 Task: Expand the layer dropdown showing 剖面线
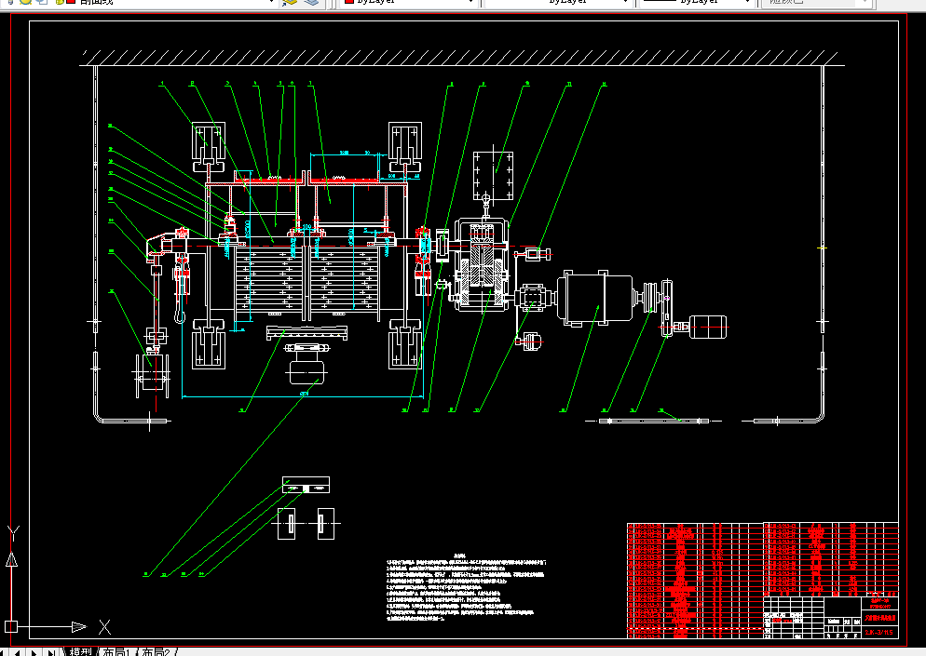[x=271, y=3]
